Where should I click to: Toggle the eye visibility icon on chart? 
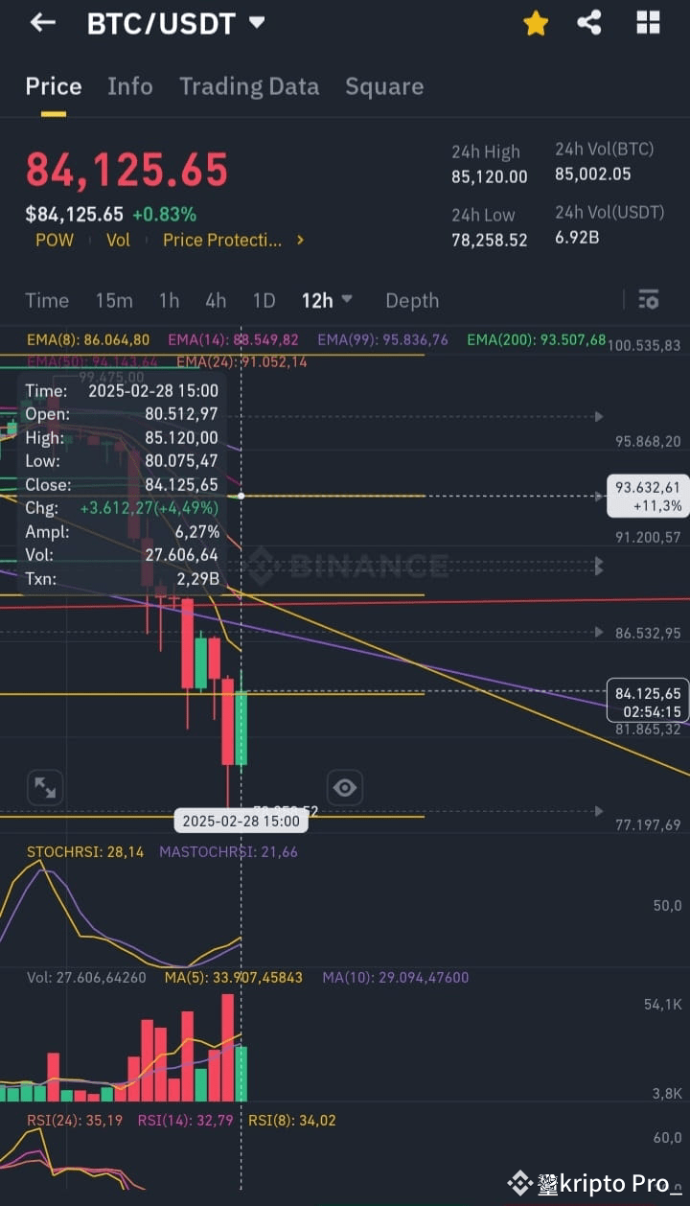point(344,788)
